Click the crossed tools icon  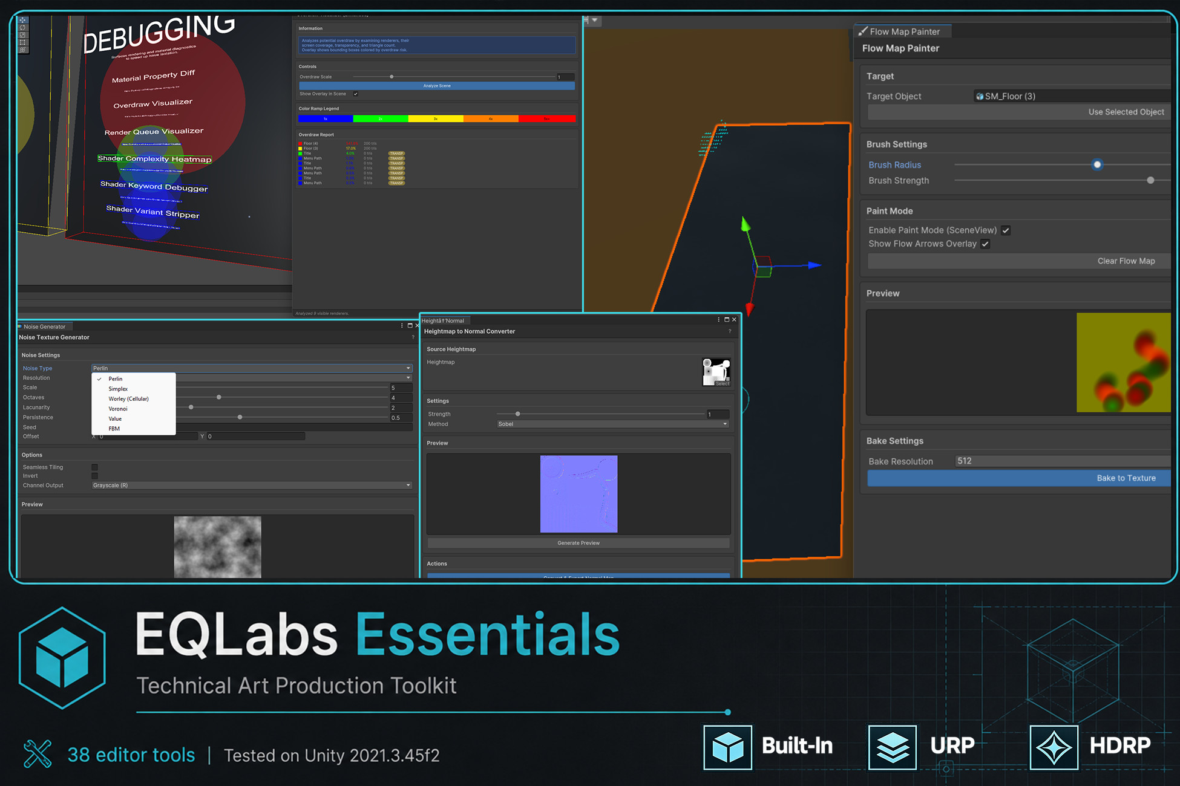38,754
